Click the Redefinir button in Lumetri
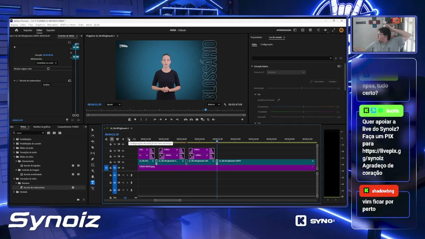This screenshot has width=425, height=239. point(332,81)
